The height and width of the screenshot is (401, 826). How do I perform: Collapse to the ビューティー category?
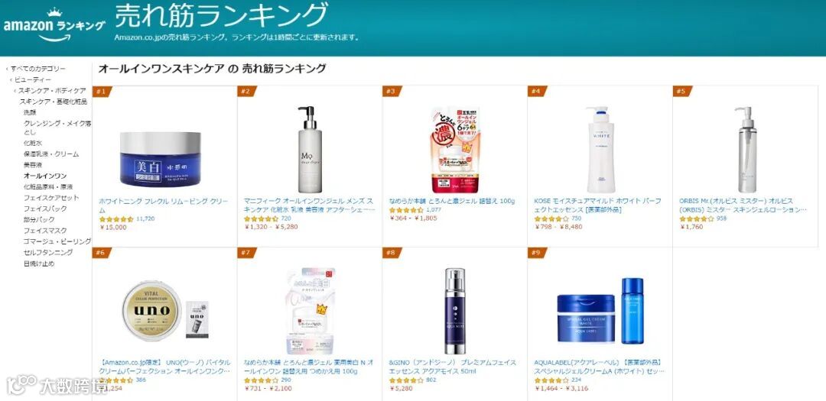pyautogui.click(x=31, y=79)
